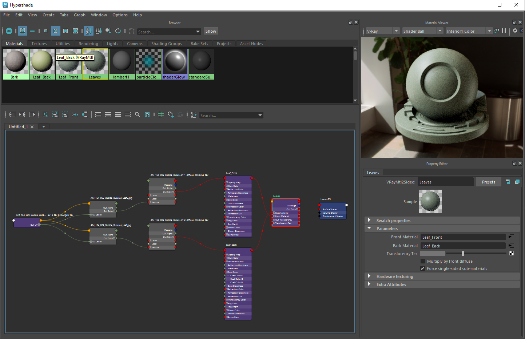Toggle the grid display in graph editor
The image size is (525, 339).
[x=161, y=114]
